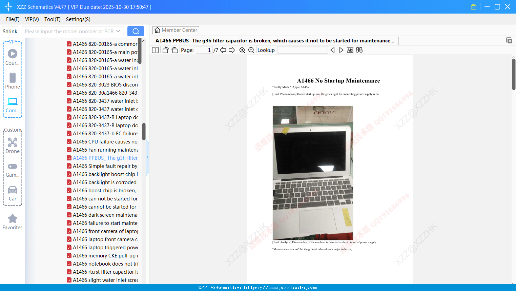Find next lookup result

pyautogui.click(x=341, y=50)
